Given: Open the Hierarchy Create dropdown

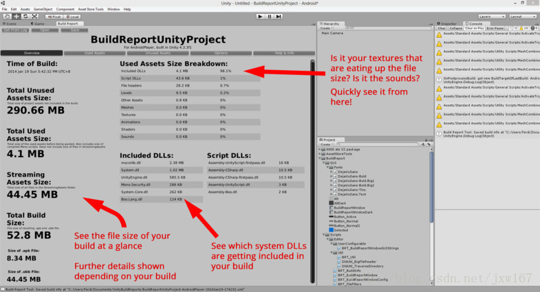Looking at the screenshot, I should point(326,28).
